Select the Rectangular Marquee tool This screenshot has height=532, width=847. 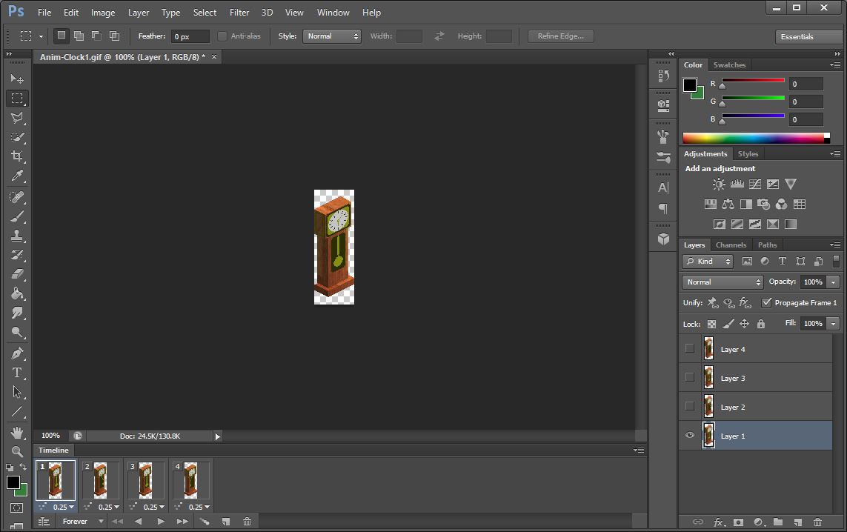(x=17, y=99)
